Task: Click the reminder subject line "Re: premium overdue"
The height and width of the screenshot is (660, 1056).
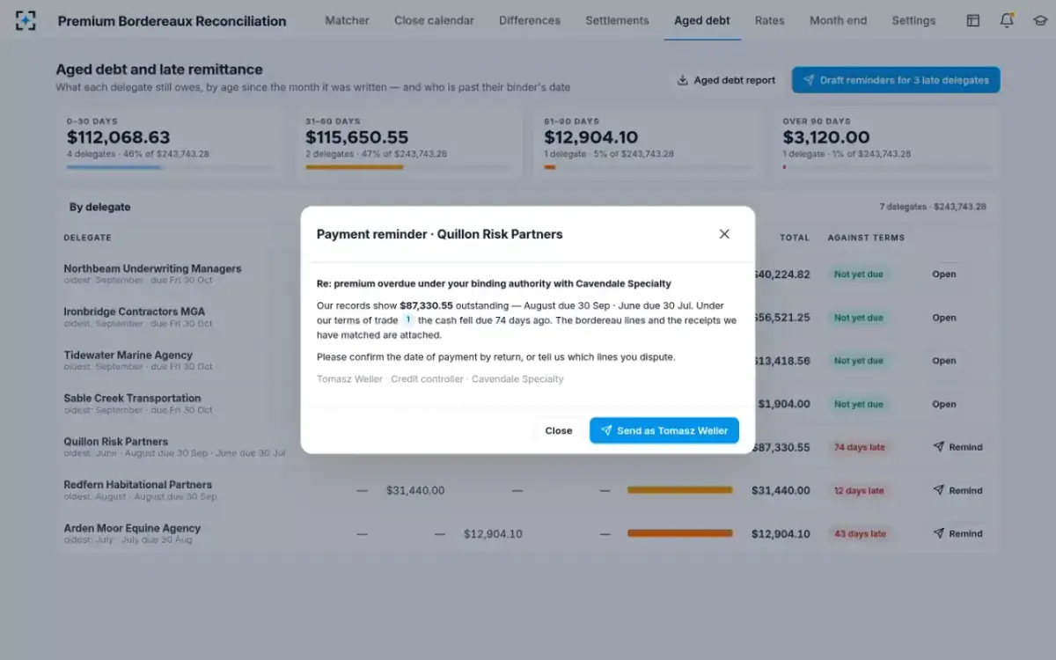Action: click(494, 283)
